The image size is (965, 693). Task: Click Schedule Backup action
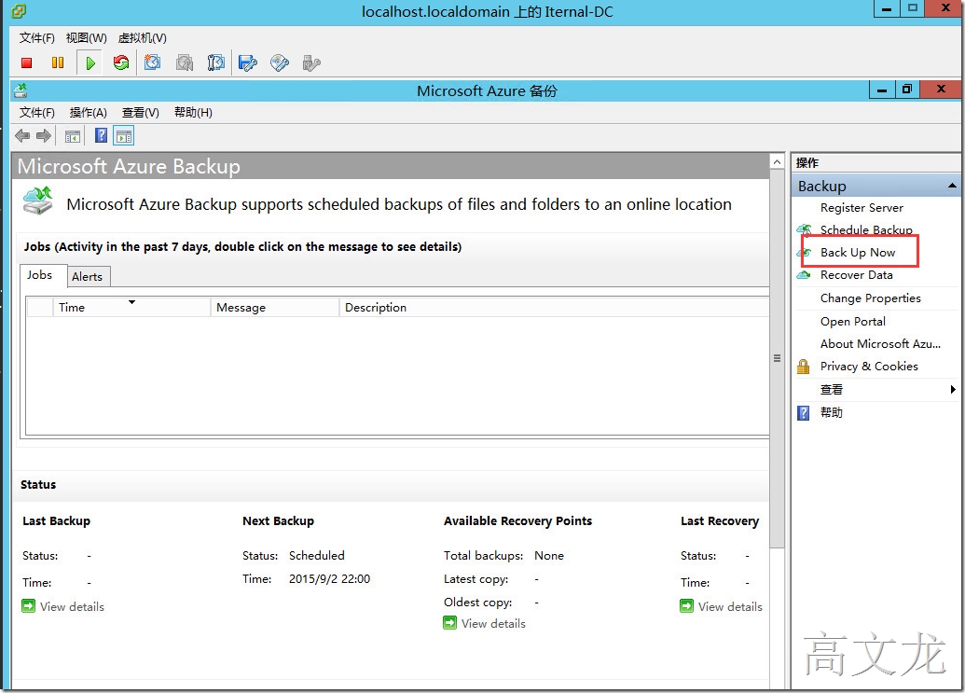coord(866,229)
